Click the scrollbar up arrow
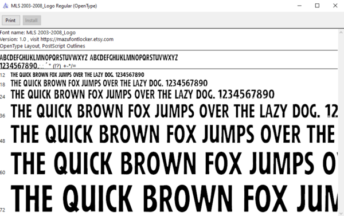 click(341, 33)
